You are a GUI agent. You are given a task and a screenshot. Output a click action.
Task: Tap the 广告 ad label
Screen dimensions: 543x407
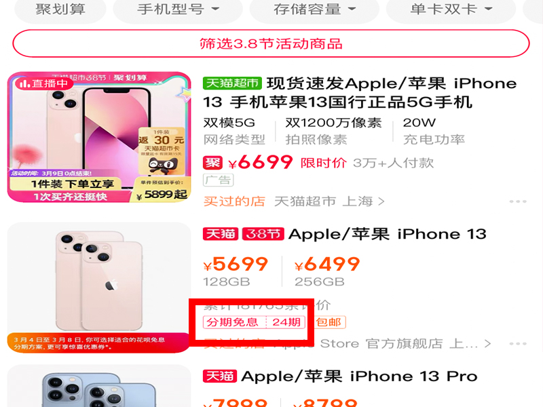(x=218, y=180)
